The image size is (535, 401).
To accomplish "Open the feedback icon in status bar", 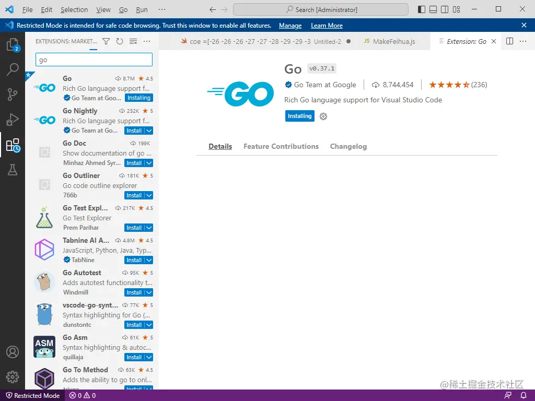I will click(508, 395).
